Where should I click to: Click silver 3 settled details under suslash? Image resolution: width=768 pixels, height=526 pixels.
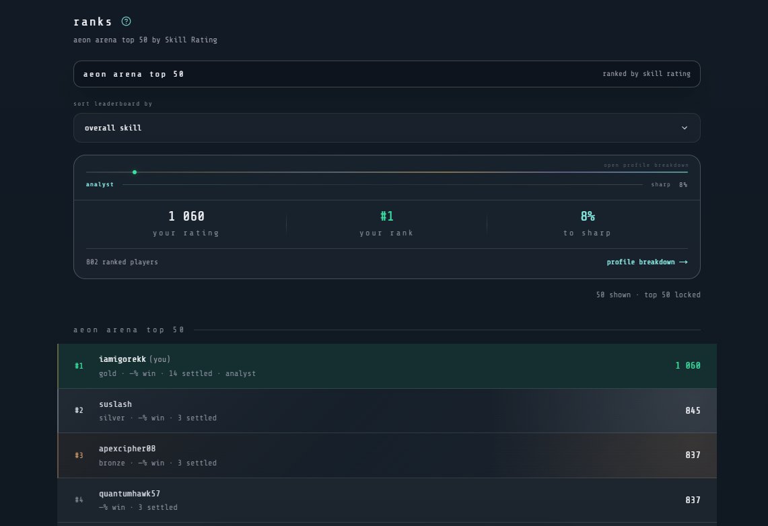[158, 418]
